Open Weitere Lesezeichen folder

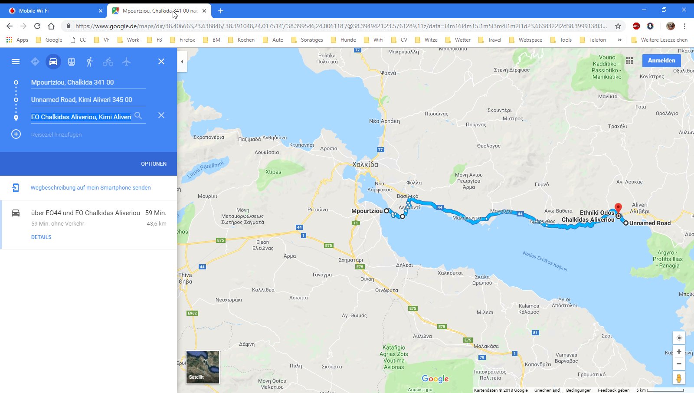660,39
